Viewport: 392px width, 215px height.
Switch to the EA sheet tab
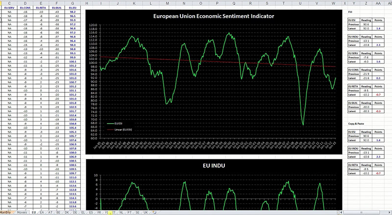(x=42, y=213)
